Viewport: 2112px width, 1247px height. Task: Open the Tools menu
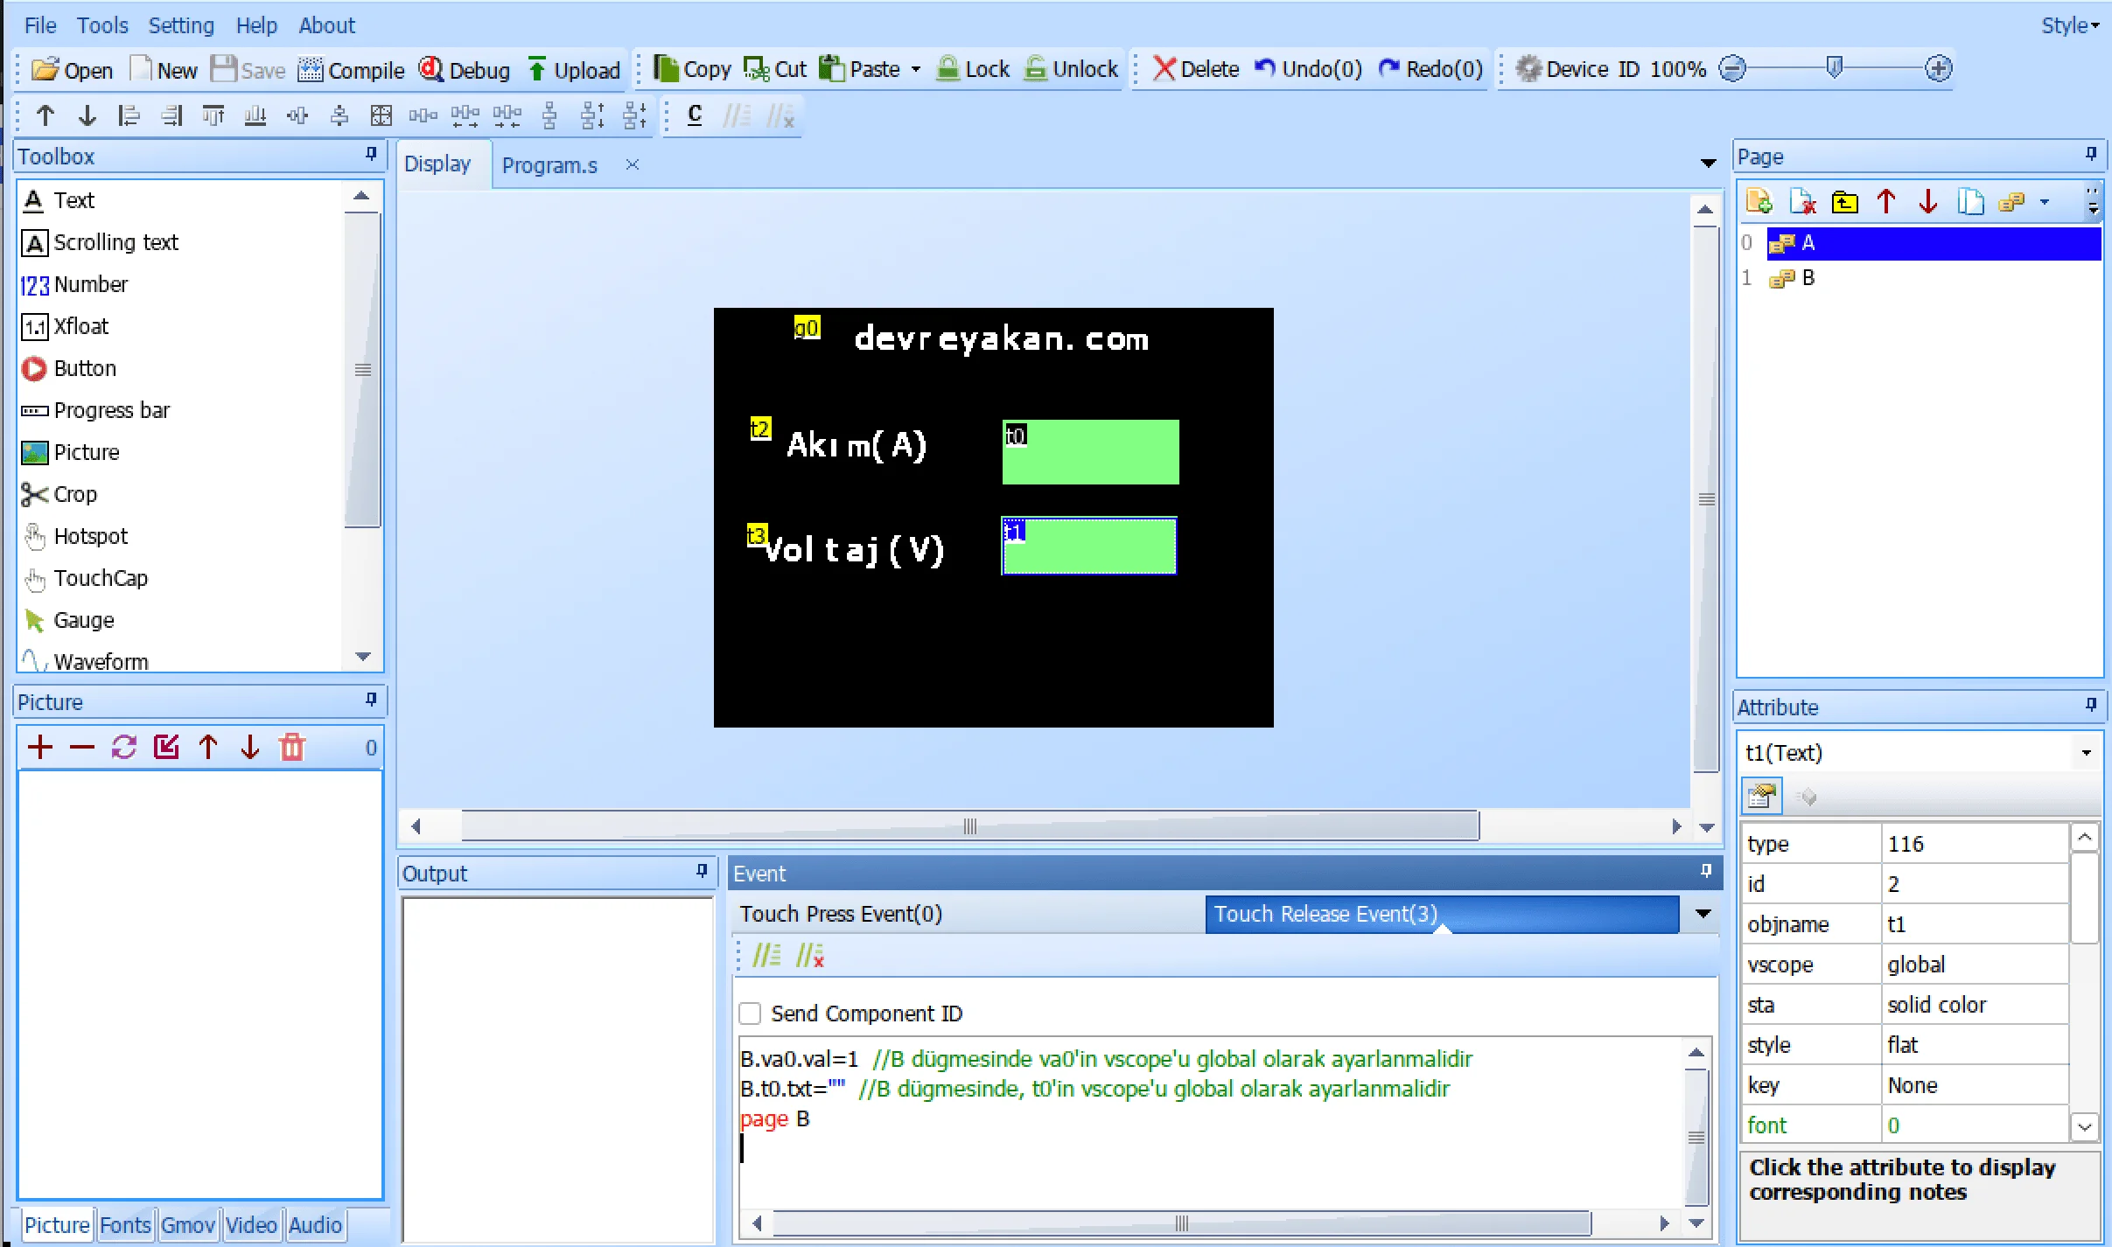pyautogui.click(x=102, y=25)
